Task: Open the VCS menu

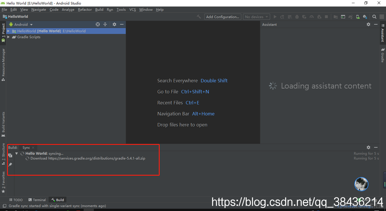Action: click(133, 9)
